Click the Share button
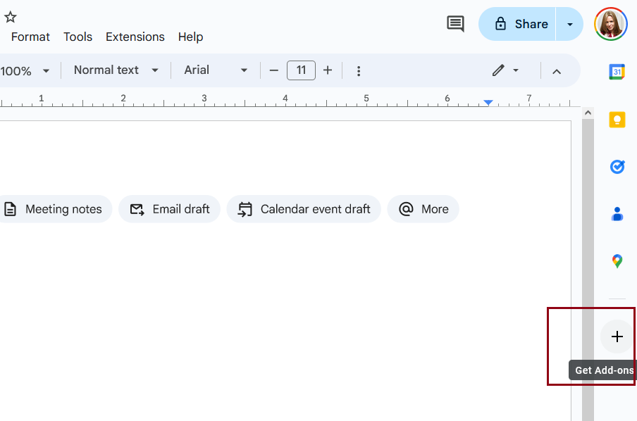637x421 pixels. pos(526,23)
